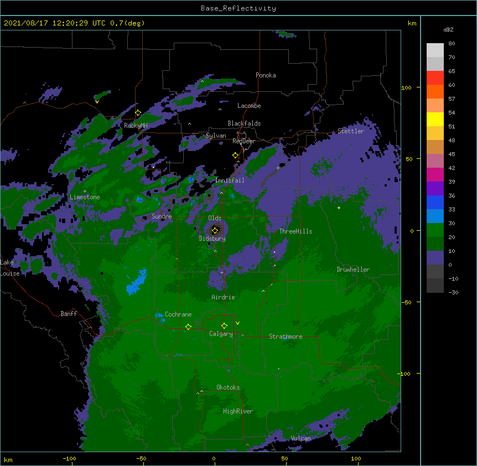This screenshot has width=477, height=466.
Task: Click the Drumheller label
Action: pos(353,270)
